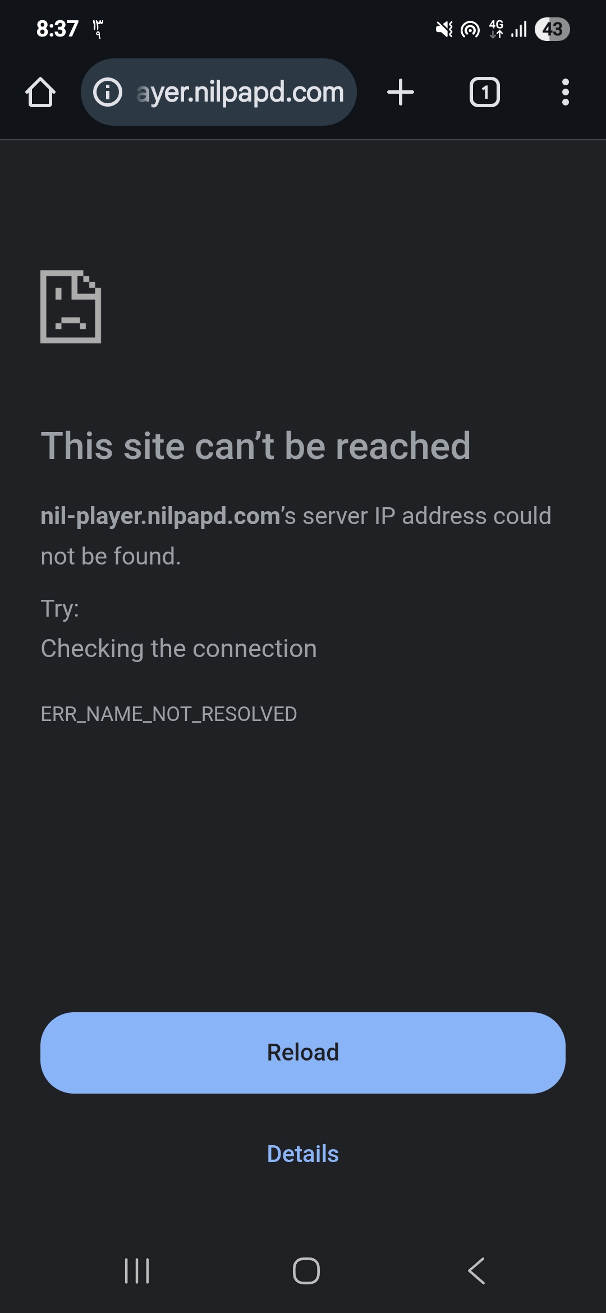Tap the muted sound status icon

(444, 29)
